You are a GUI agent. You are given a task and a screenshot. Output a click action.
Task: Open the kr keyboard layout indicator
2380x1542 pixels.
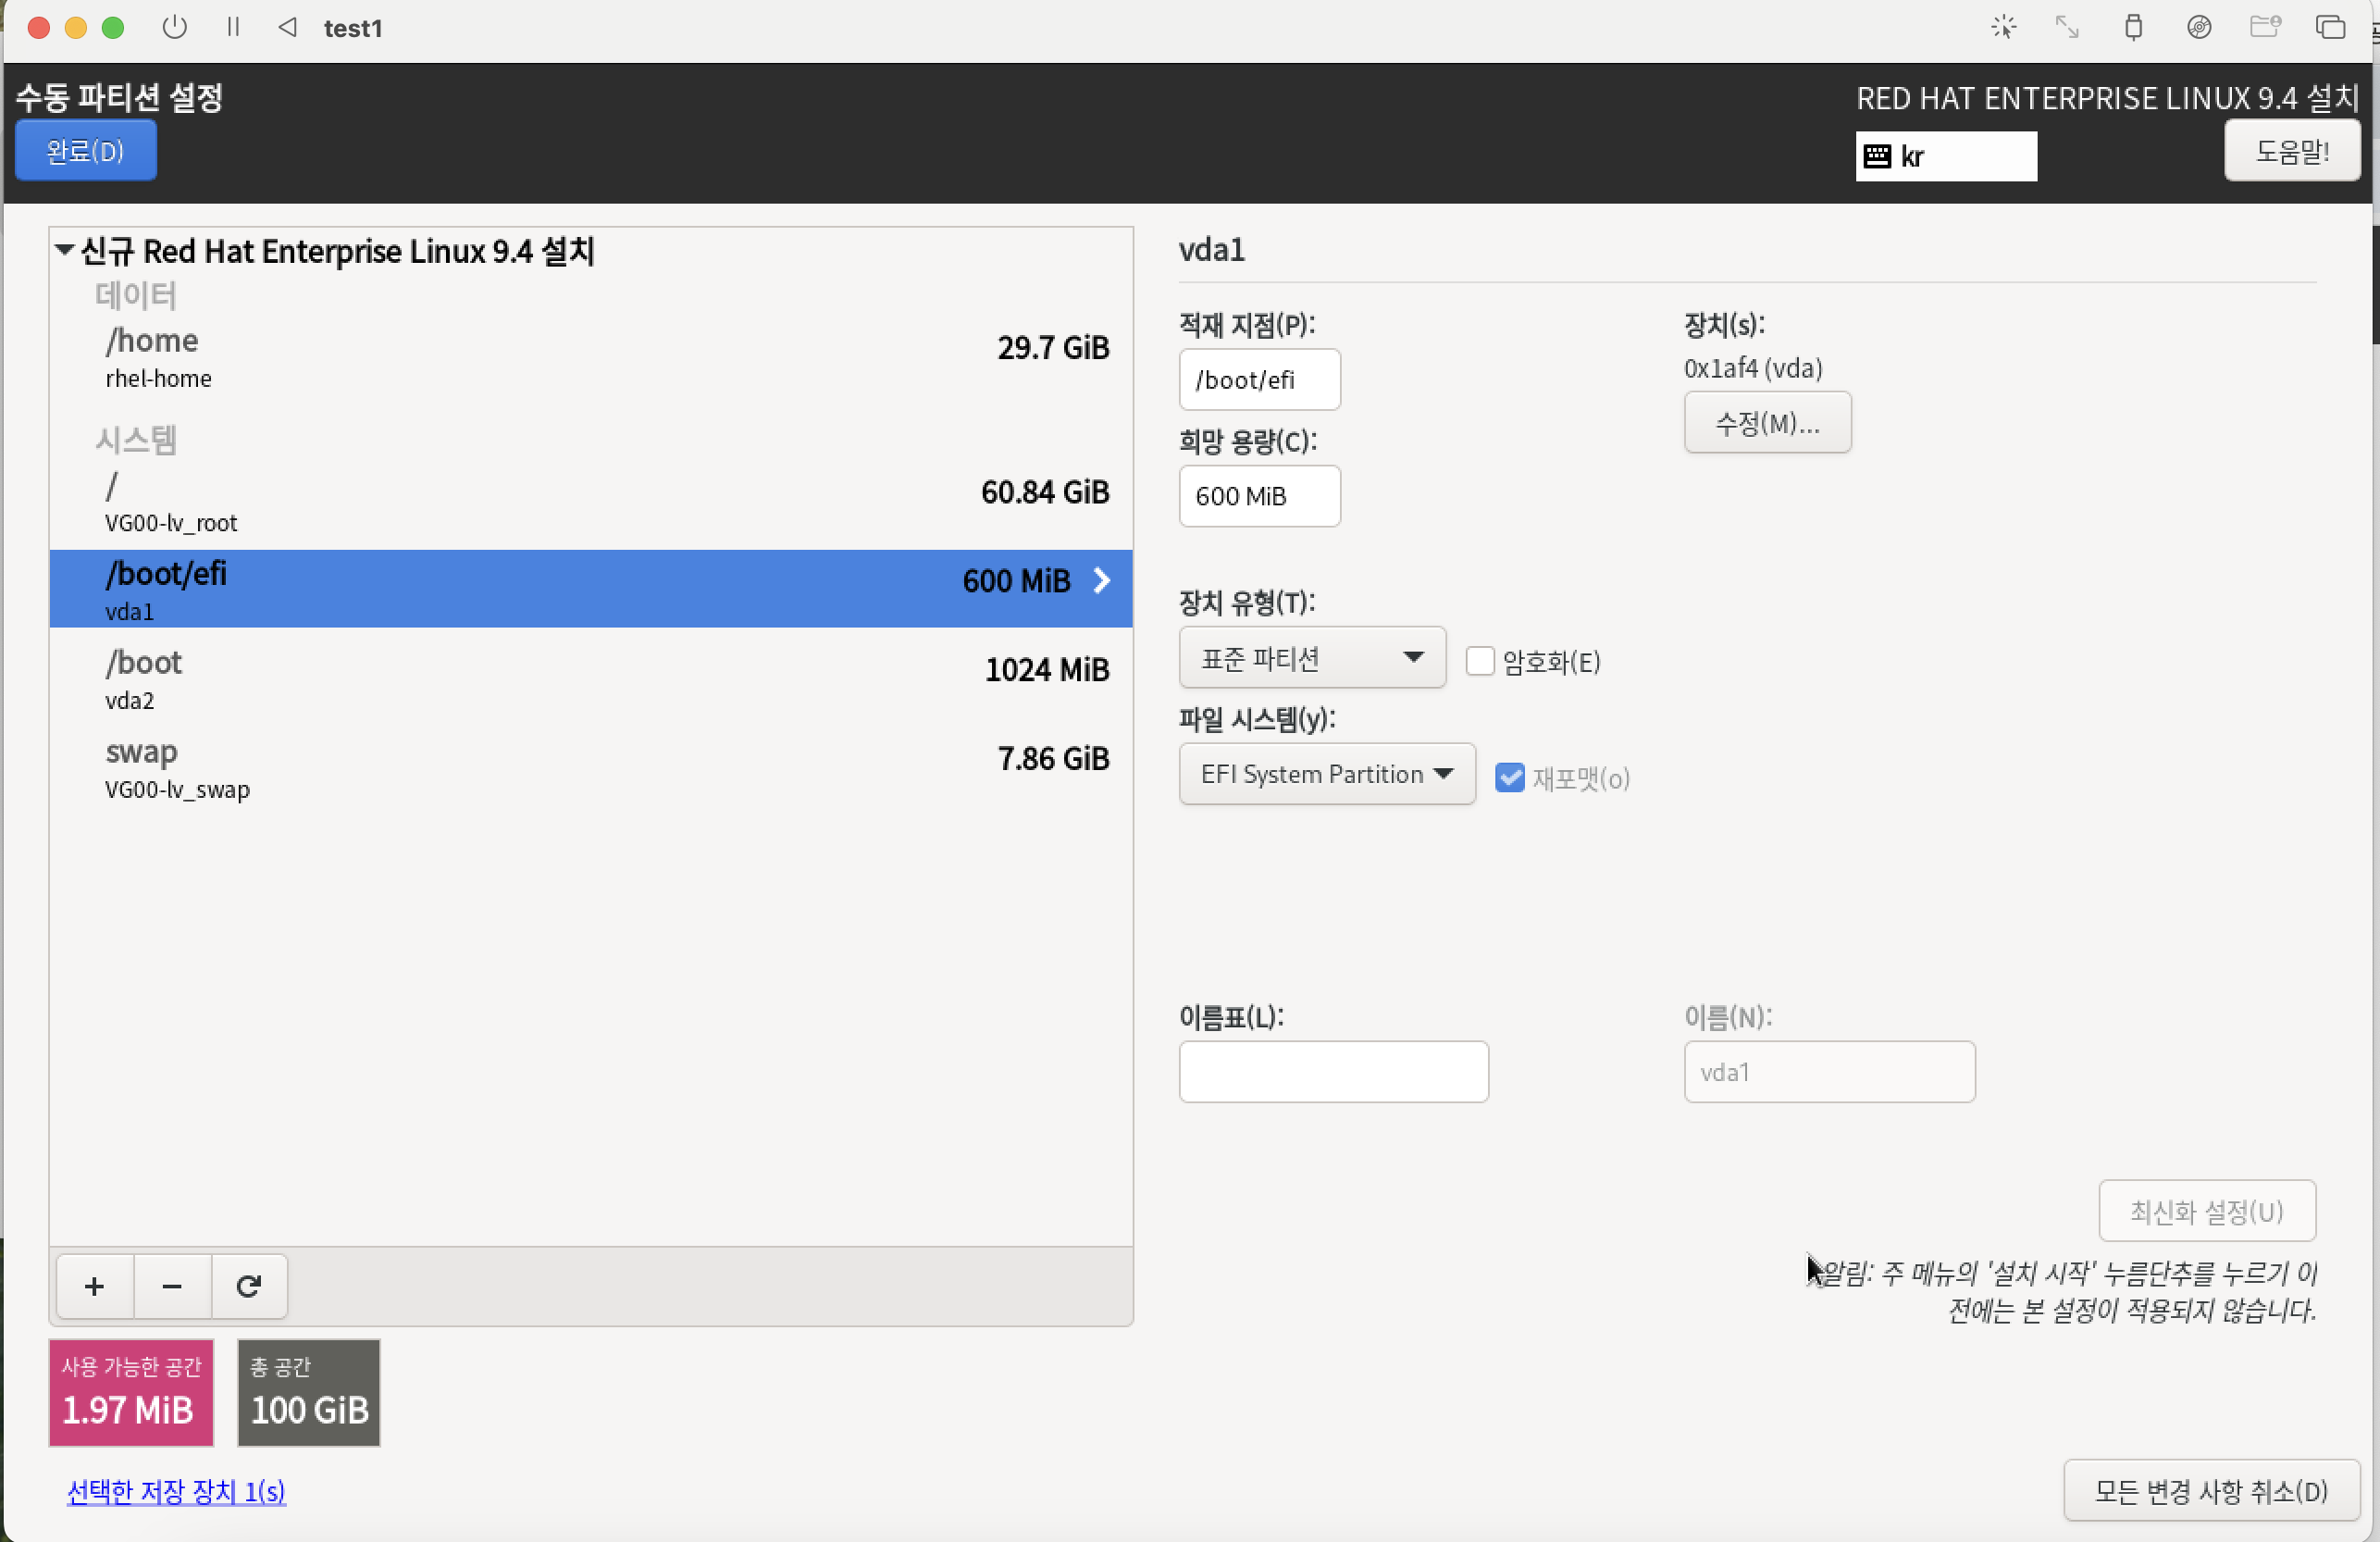click(x=1945, y=156)
